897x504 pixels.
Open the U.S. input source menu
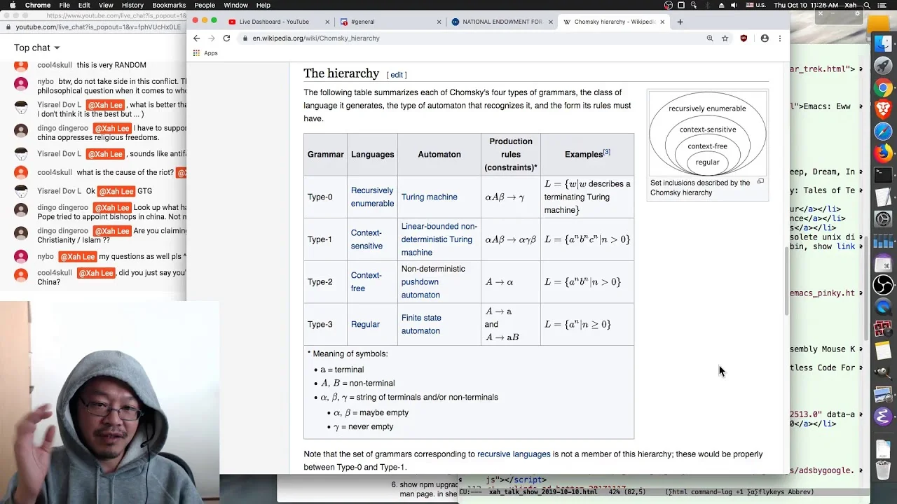click(x=755, y=5)
